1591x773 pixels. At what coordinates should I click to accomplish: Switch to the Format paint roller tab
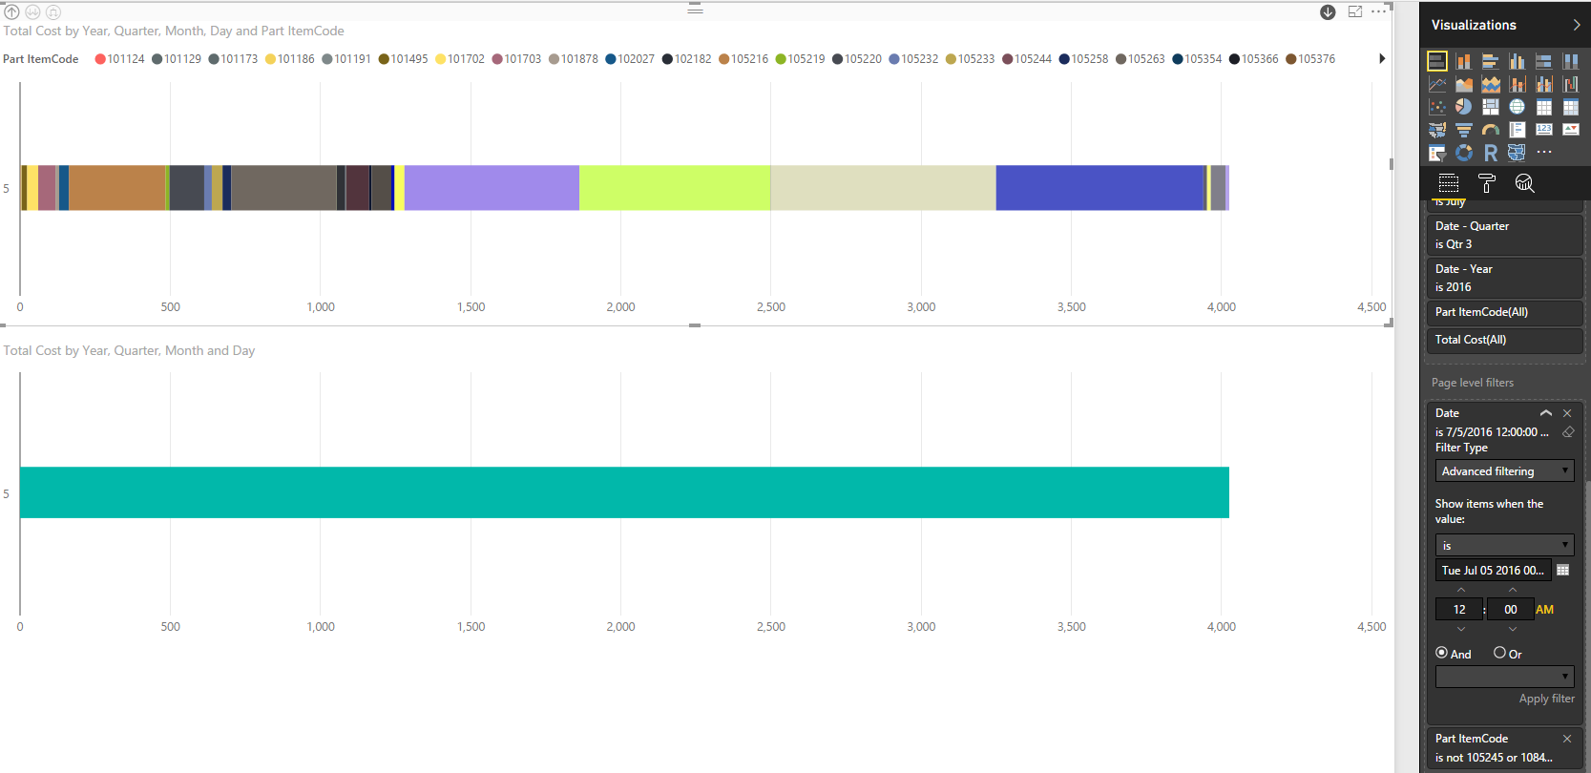pos(1486,183)
